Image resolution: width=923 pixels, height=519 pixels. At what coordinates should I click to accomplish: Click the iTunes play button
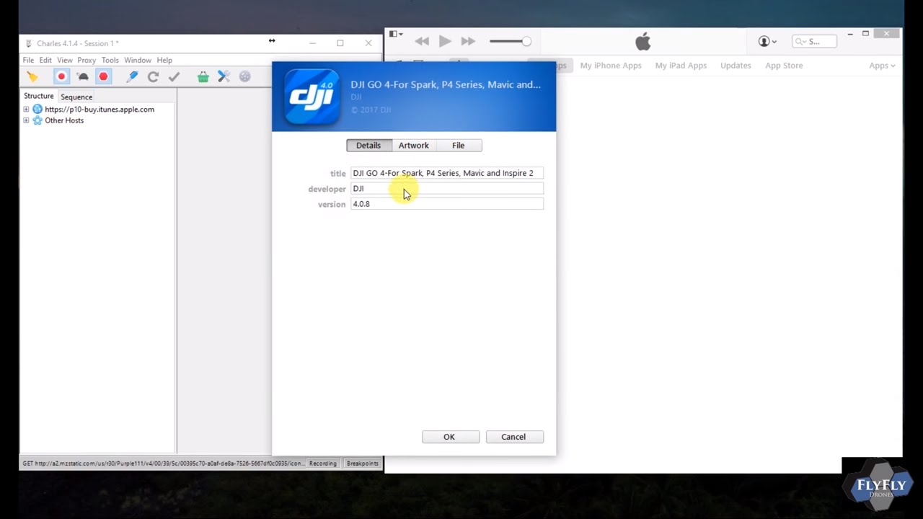445,42
